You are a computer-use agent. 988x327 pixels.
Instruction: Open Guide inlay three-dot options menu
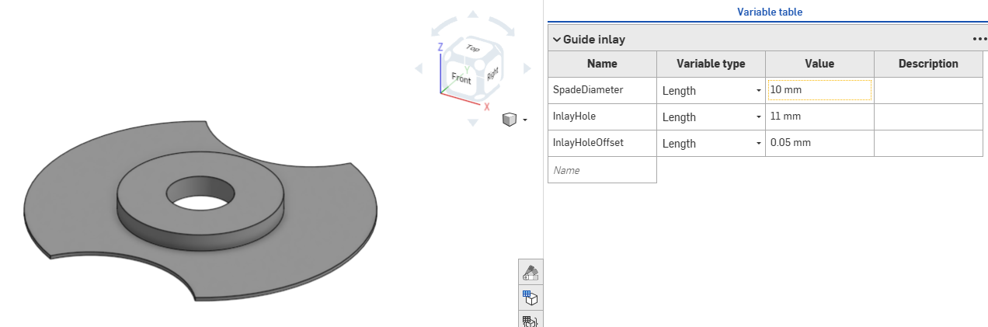[979, 39]
